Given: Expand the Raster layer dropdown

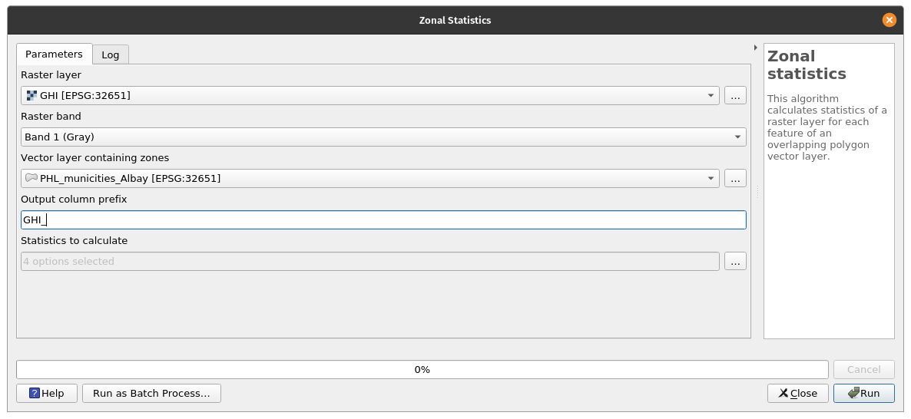Looking at the screenshot, I should (711, 96).
